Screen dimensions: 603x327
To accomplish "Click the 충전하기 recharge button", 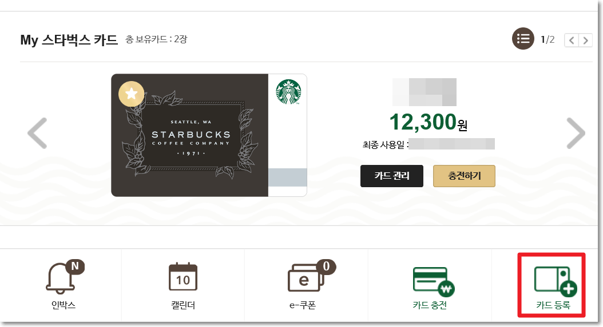I will 464,176.
